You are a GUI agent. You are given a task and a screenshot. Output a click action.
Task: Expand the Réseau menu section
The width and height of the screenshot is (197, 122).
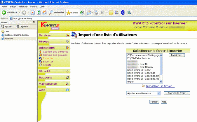pos(54,41)
